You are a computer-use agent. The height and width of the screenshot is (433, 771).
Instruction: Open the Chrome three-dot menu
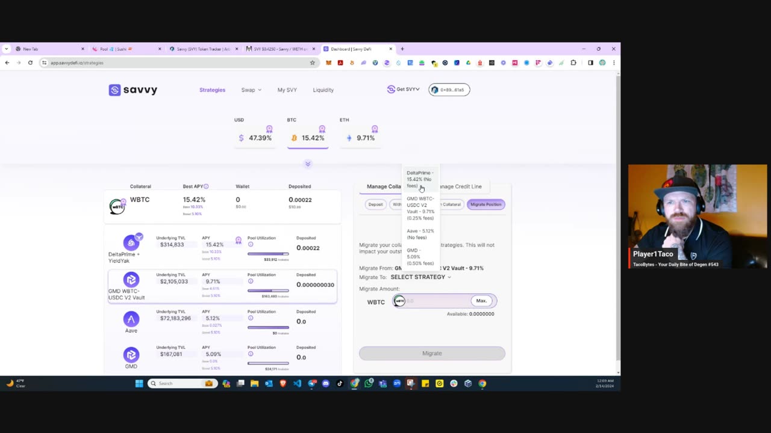pyautogui.click(x=614, y=63)
